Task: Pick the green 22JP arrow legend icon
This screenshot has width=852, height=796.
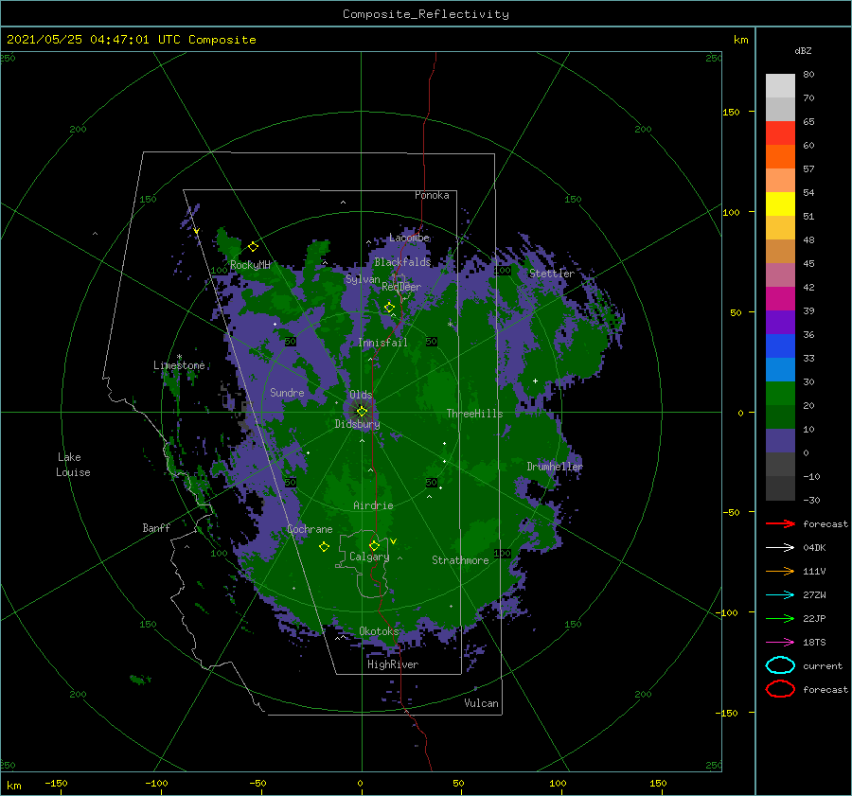Action: 780,618
